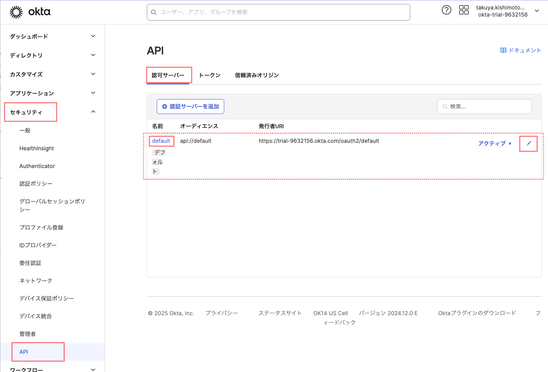Image resolution: width=548 pixels, height=372 pixels.
Task: Click the 名前 column header
Action: (x=158, y=126)
